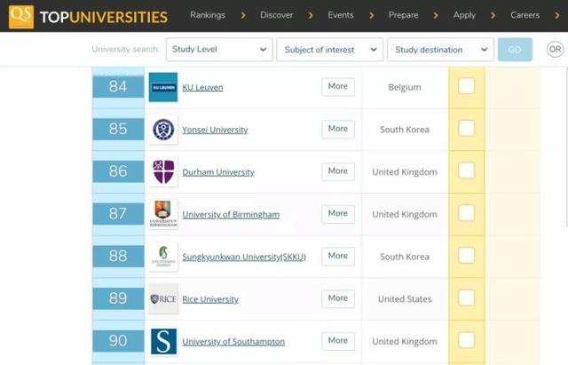
Task: Tick the checkbox for Sungkyunkwan University
Action: [466, 256]
